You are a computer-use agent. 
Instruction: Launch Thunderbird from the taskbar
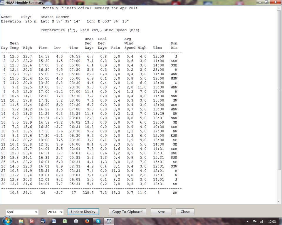(x=43, y=221)
